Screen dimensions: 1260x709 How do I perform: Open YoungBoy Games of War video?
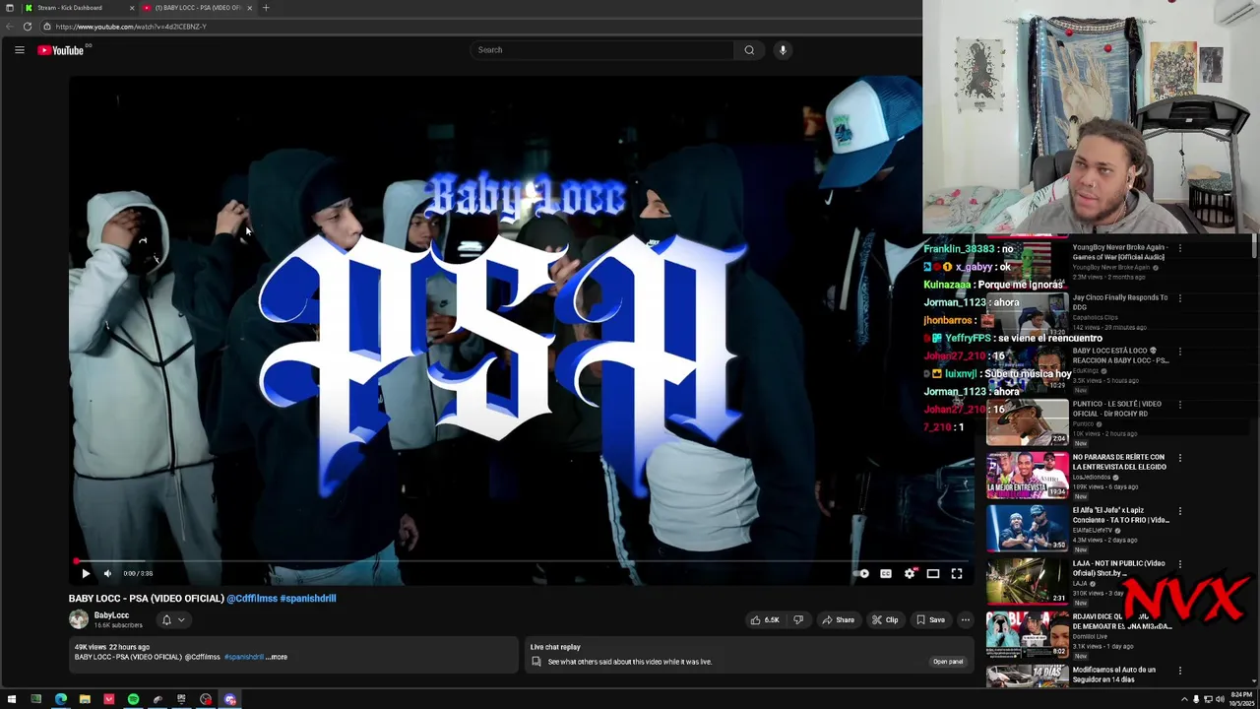coord(1119,252)
